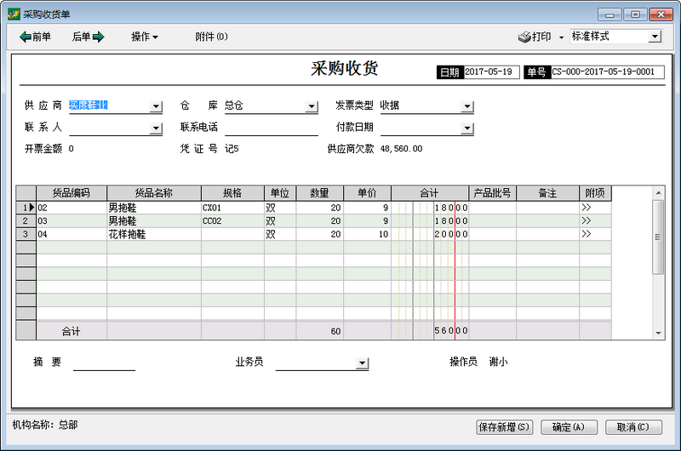Go to previous document with 前单 arrow
681x451 pixels.
(x=35, y=37)
